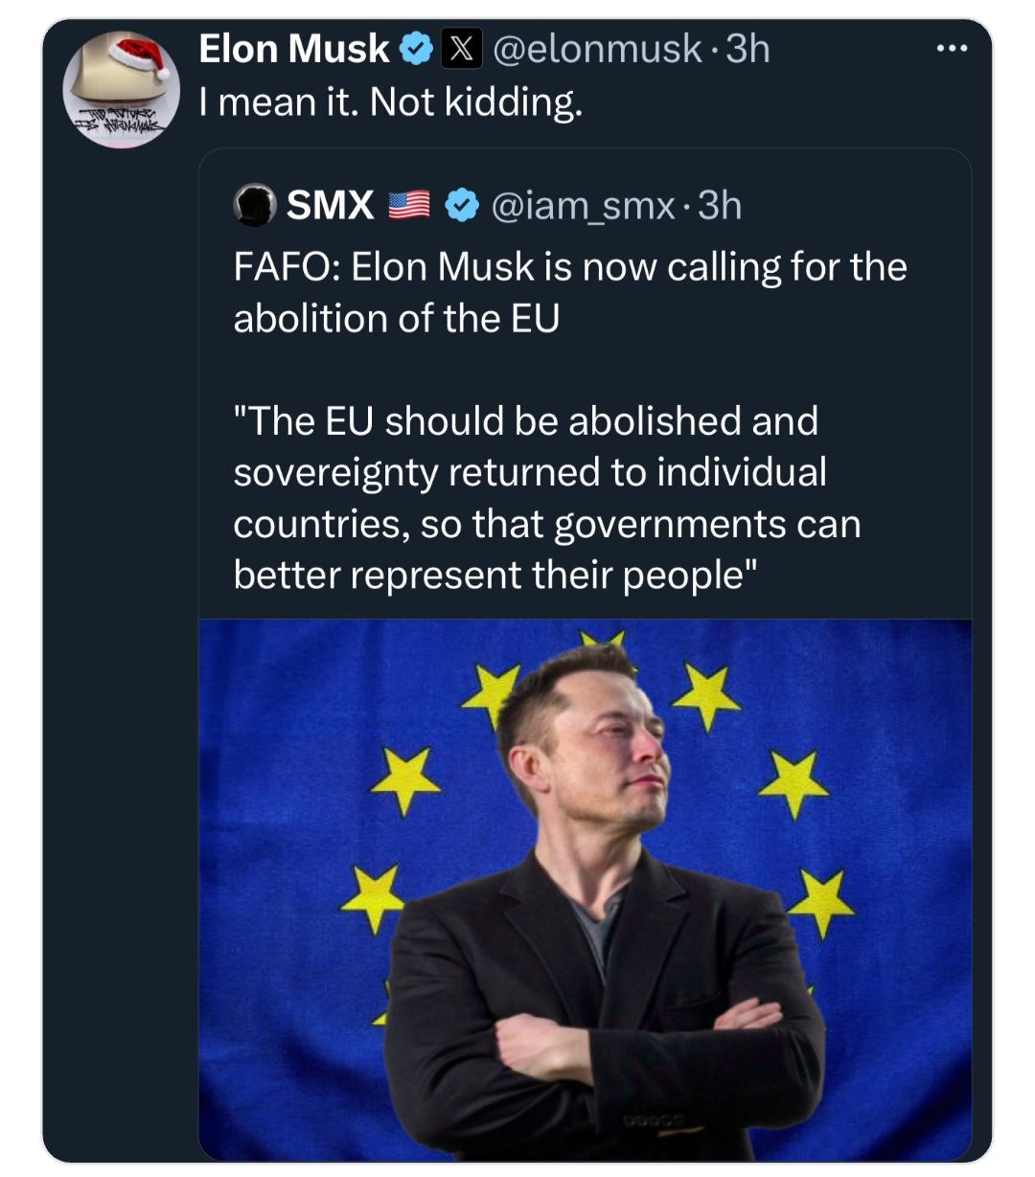This screenshot has width=1035, height=1177.
Task: Open the three-dot more options menu
Action: 952,49
